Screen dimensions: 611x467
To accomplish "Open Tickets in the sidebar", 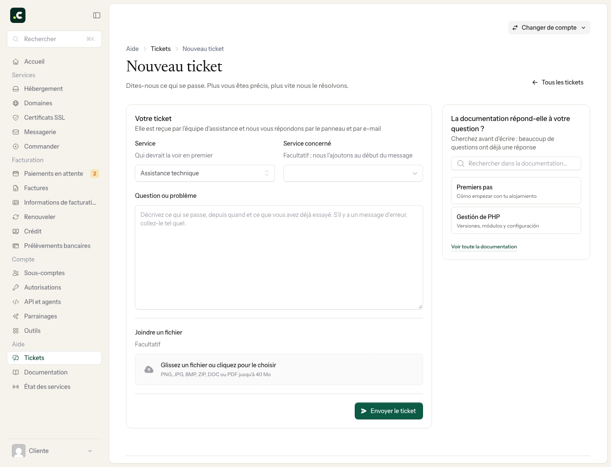I will (54, 358).
